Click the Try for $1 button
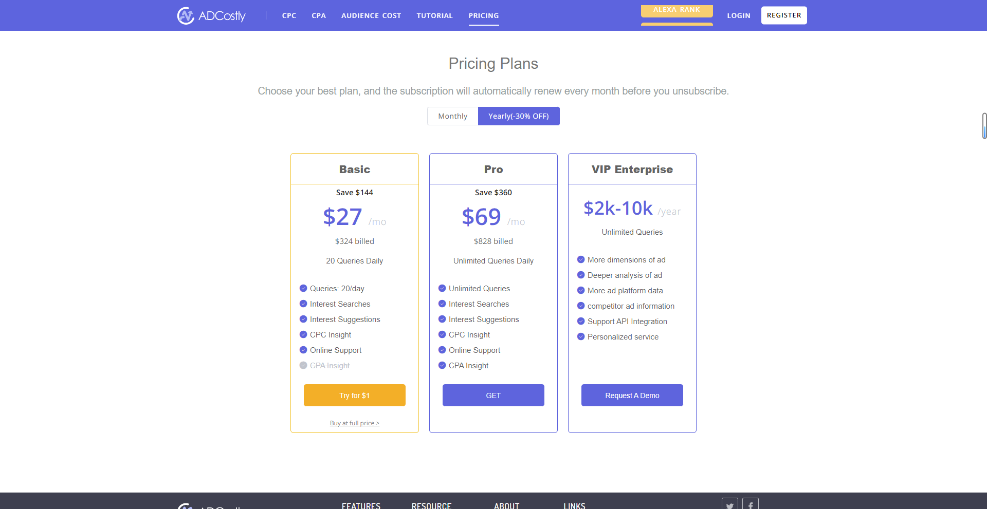 355,395
